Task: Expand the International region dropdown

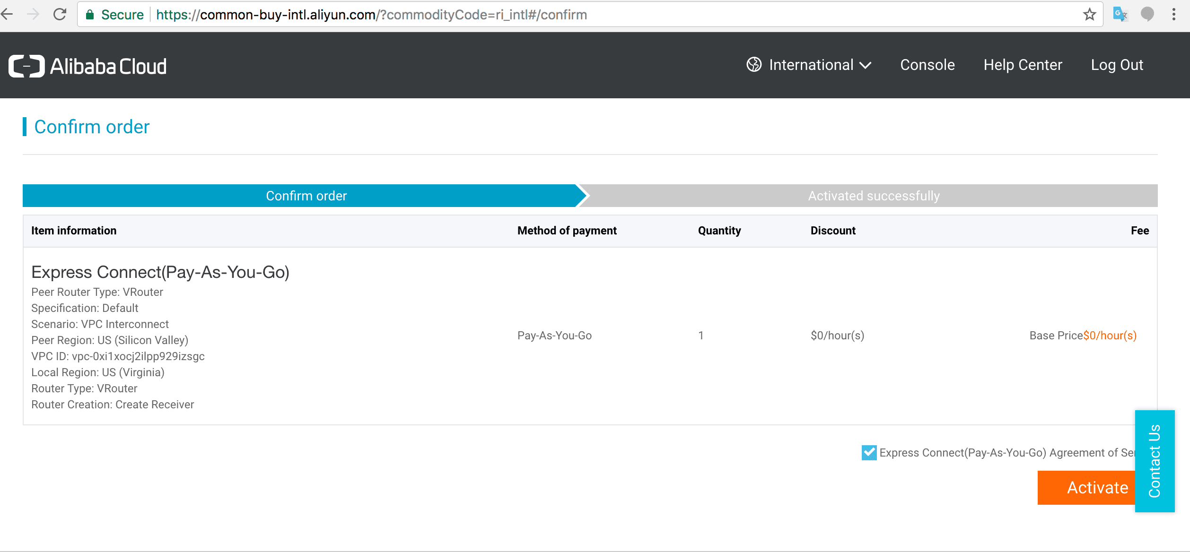Action: tap(811, 65)
